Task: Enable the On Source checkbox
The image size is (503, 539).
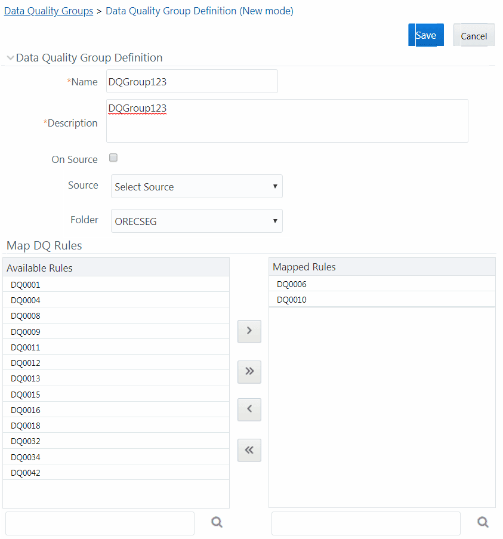Action: coord(113,157)
